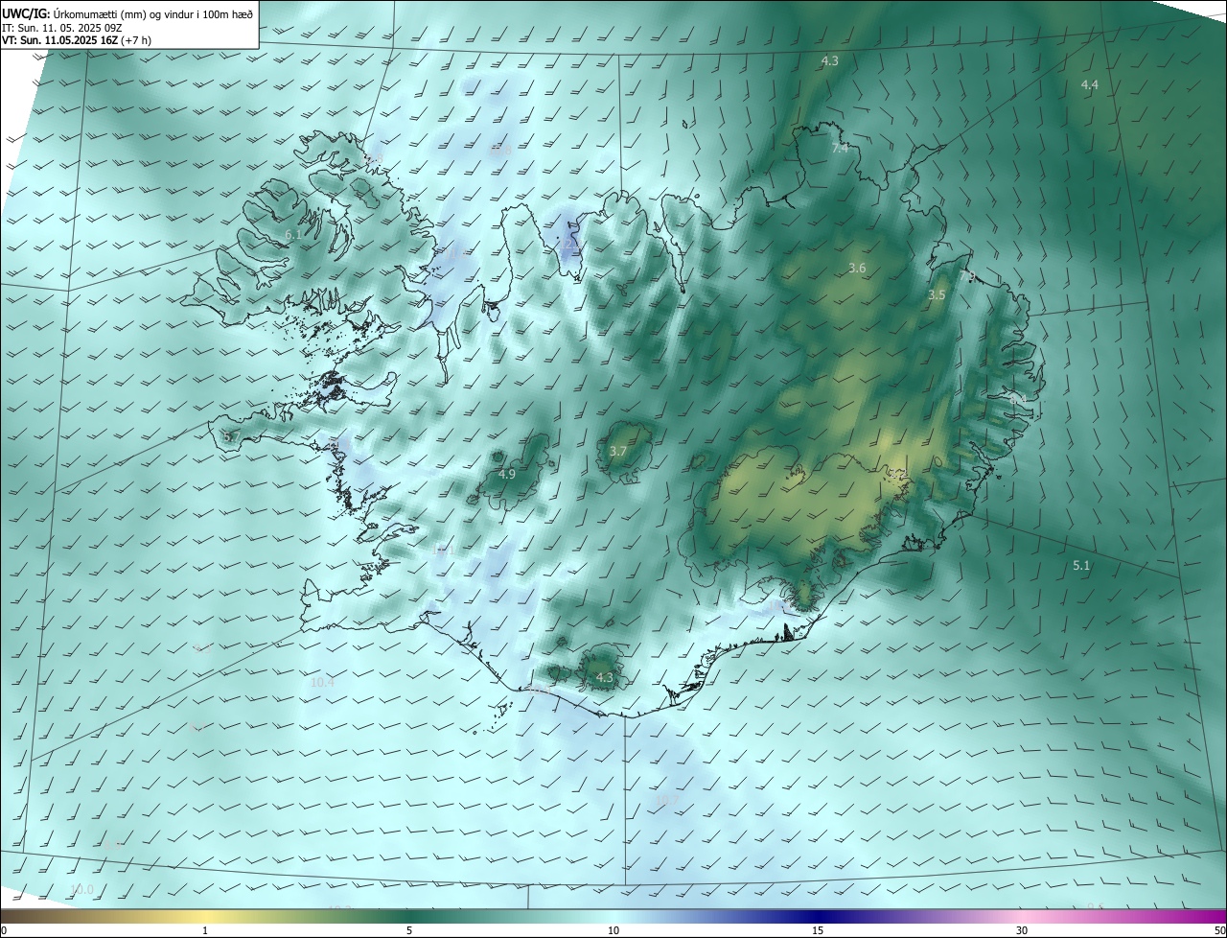1227x938 pixels.
Task: Select the 10.4 value off the southwest coast
Action: [322, 683]
